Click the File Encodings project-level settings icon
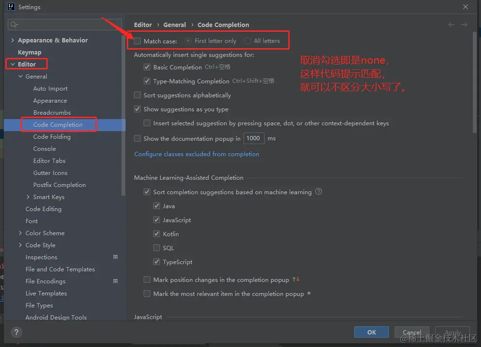 tap(115, 281)
